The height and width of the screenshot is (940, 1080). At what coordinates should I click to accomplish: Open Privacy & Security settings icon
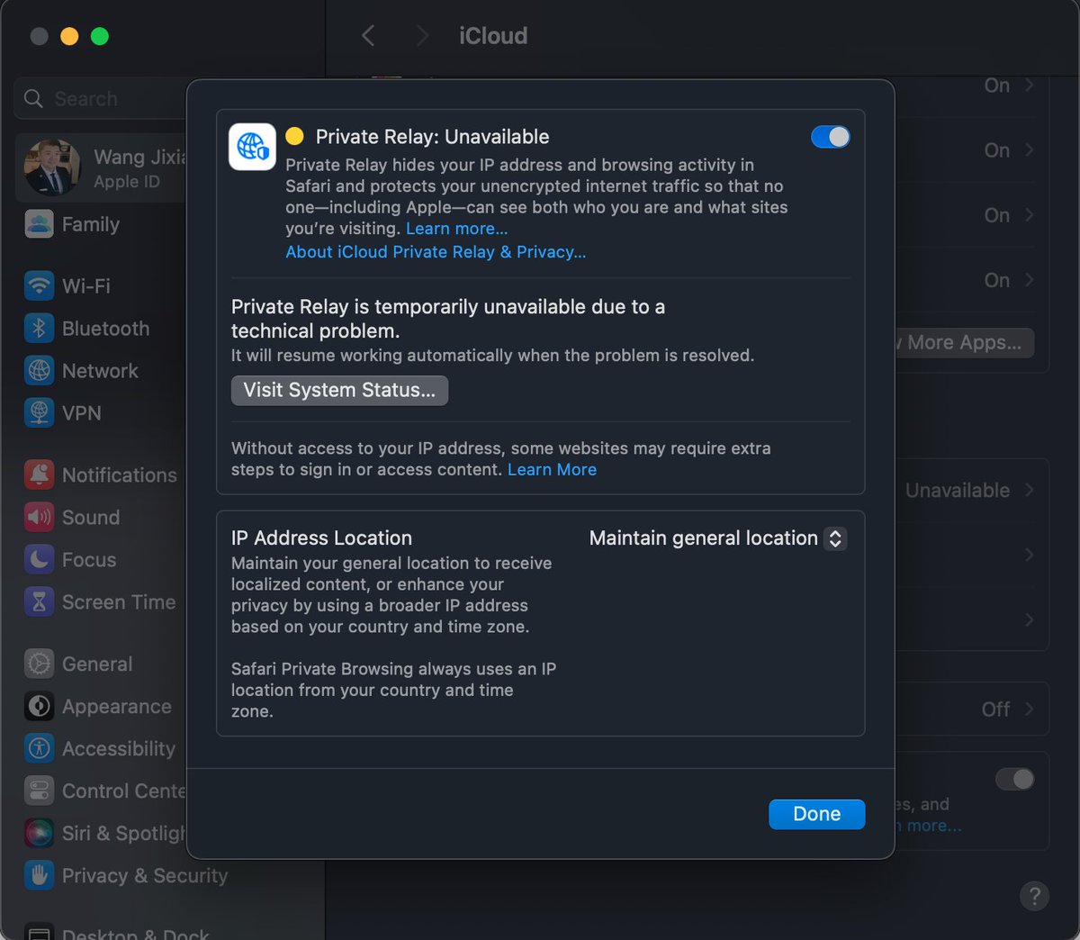tap(39, 875)
